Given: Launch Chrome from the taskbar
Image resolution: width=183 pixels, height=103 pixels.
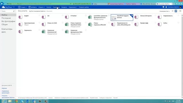Looking at the screenshot, I should tap(16, 101).
